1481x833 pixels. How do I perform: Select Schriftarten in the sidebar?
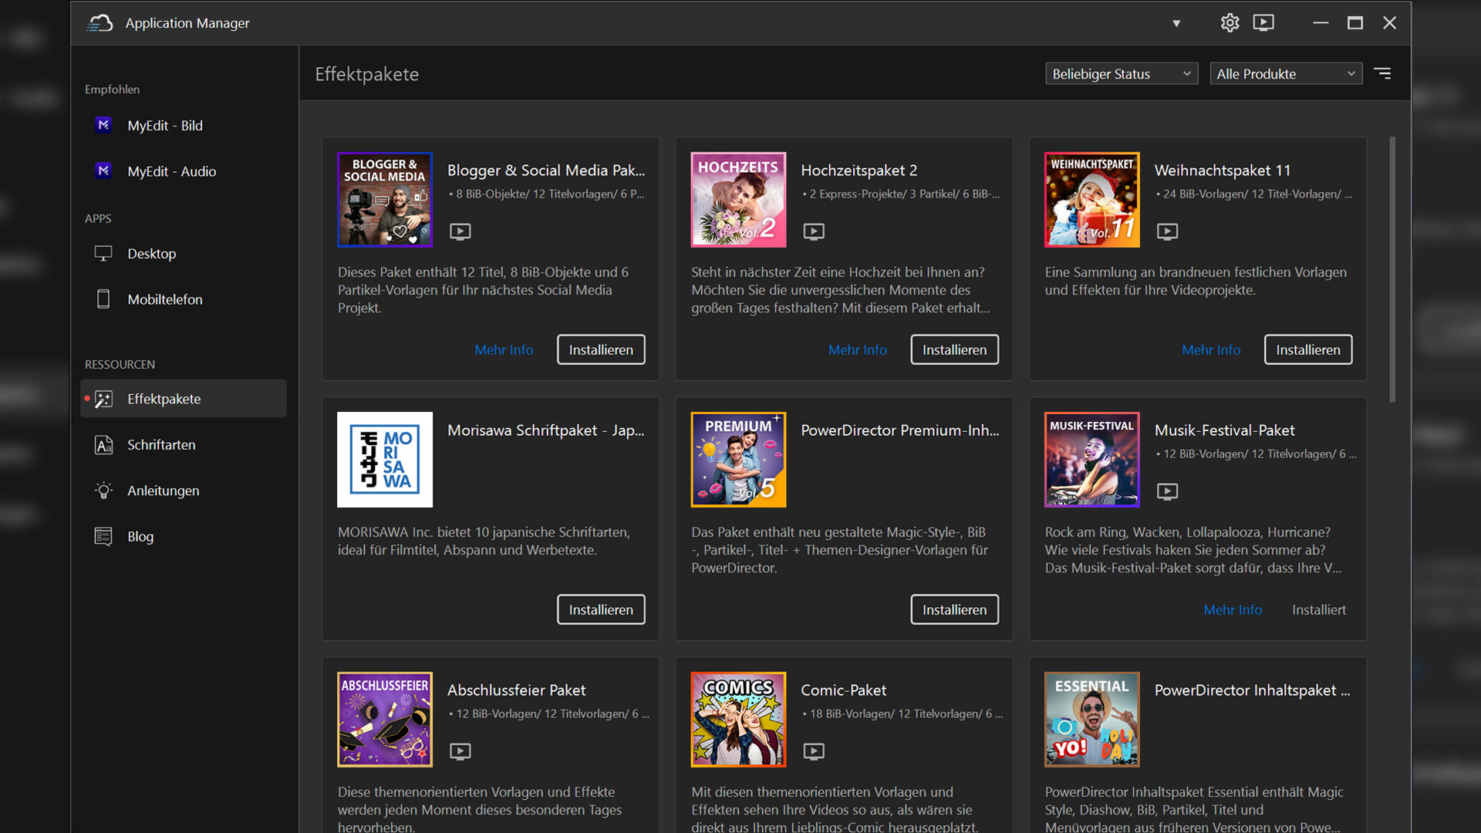point(161,445)
